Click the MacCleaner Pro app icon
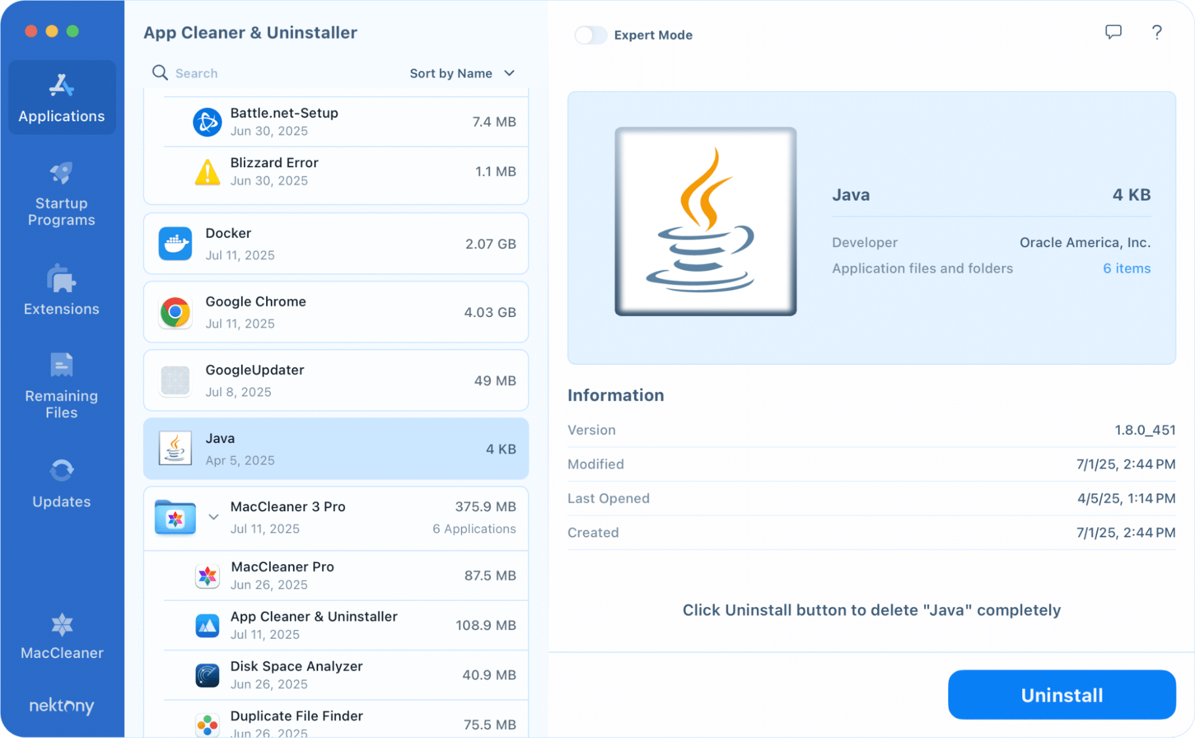 point(207,576)
